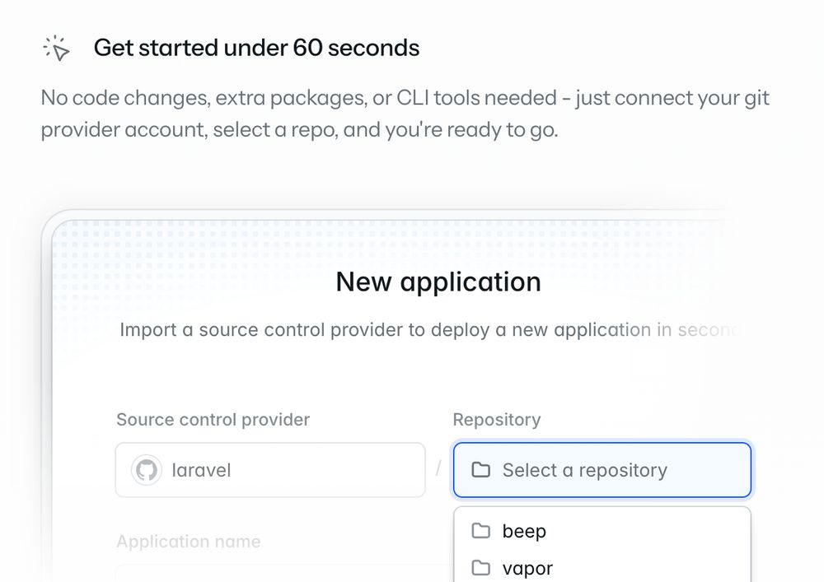Click the Get started under 60 seconds heading

click(256, 48)
